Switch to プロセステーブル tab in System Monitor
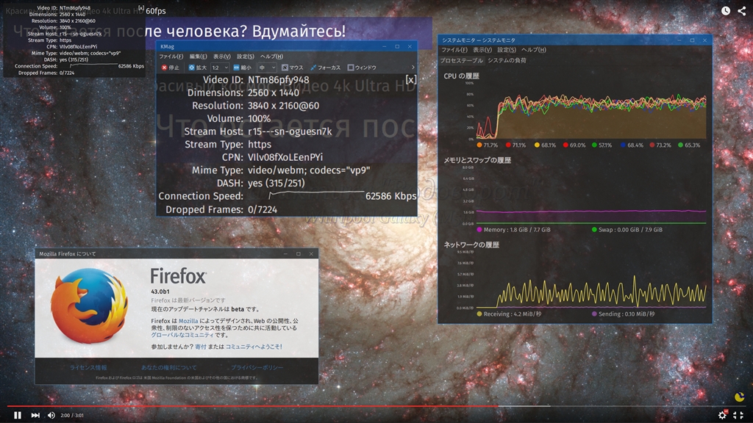753x423 pixels. 462,60
